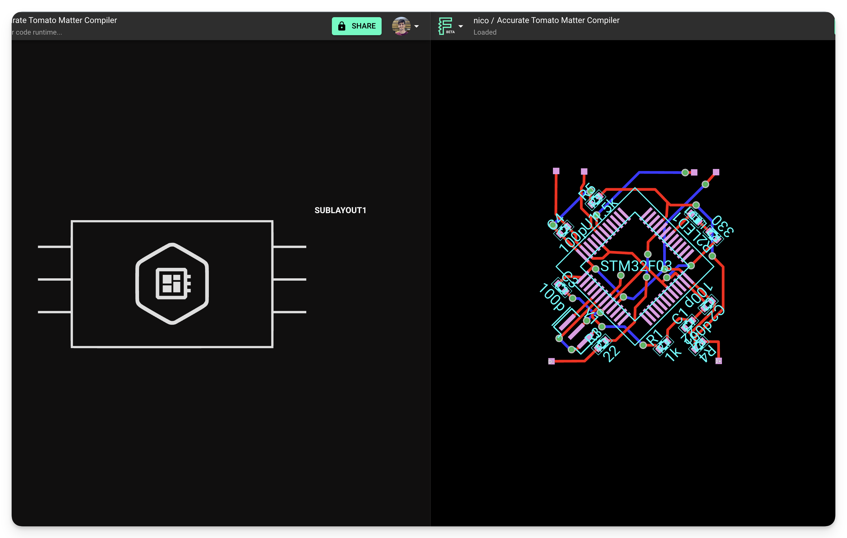
Task: Click the D- terminal pad on PCB
Action: coord(551,361)
